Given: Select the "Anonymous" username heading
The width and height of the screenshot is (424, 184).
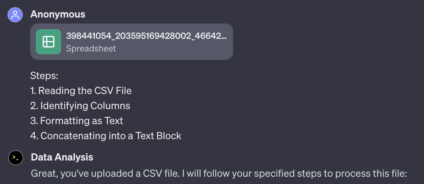Looking at the screenshot, I should click(x=58, y=14).
